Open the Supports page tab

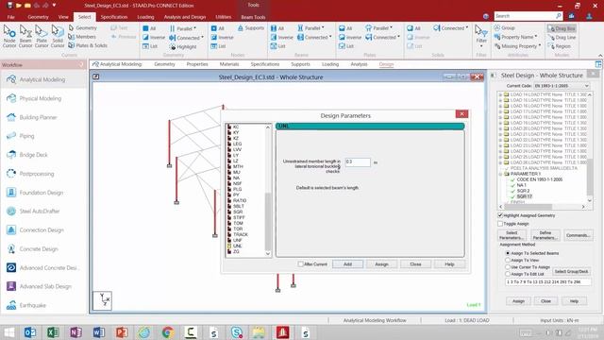click(300, 64)
